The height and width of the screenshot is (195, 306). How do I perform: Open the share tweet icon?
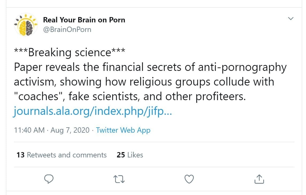pos(259,179)
